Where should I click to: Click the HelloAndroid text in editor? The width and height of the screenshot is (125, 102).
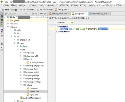[x=93, y=29]
